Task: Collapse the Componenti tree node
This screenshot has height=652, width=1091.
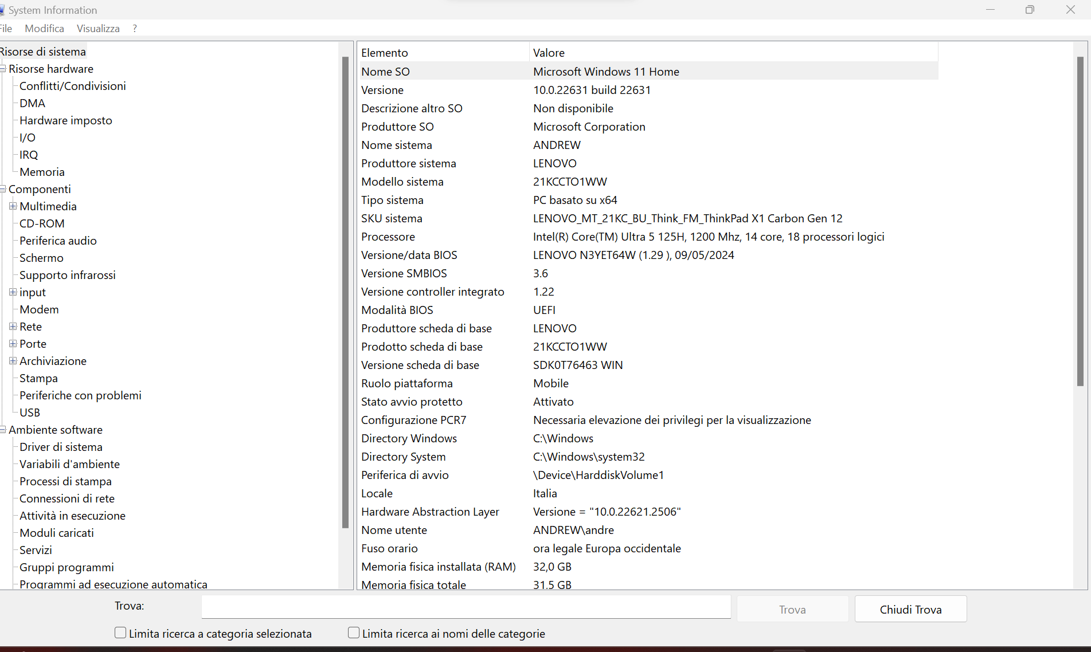Action: (3, 189)
